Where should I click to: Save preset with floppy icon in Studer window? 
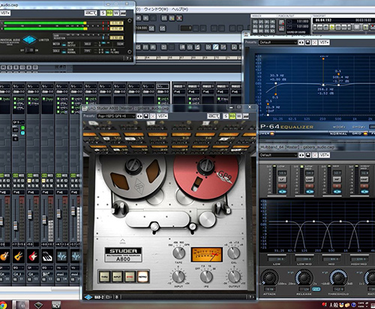click(146, 116)
